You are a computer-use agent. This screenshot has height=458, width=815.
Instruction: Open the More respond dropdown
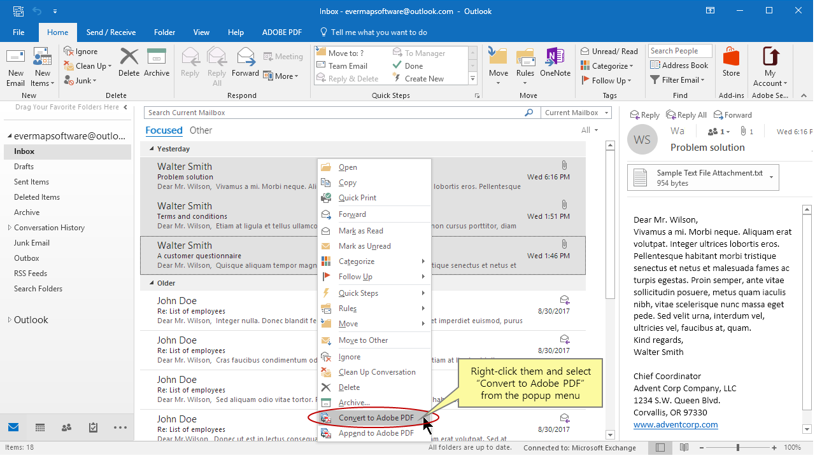coord(280,76)
